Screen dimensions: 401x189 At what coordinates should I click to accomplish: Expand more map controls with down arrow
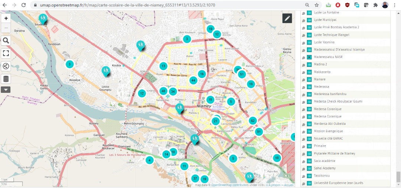coord(6,89)
